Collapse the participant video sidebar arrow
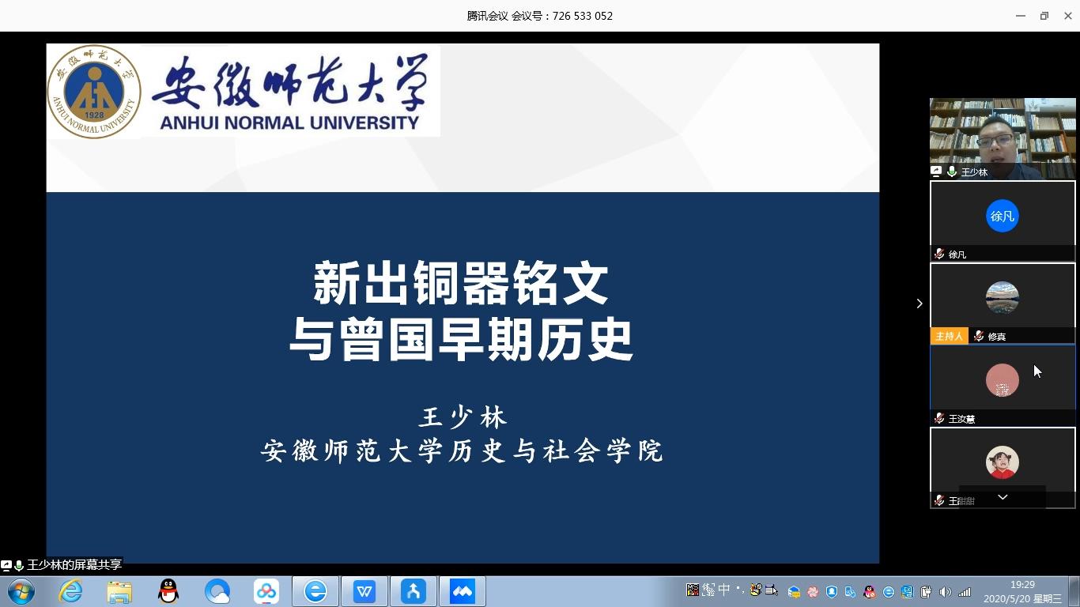Viewport: 1080px width, 607px height. point(919,303)
